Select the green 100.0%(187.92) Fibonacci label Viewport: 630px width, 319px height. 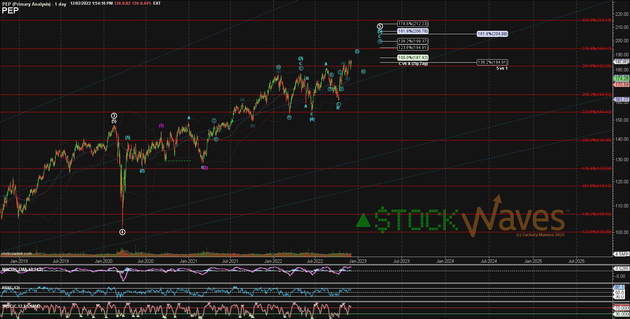click(413, 58)
